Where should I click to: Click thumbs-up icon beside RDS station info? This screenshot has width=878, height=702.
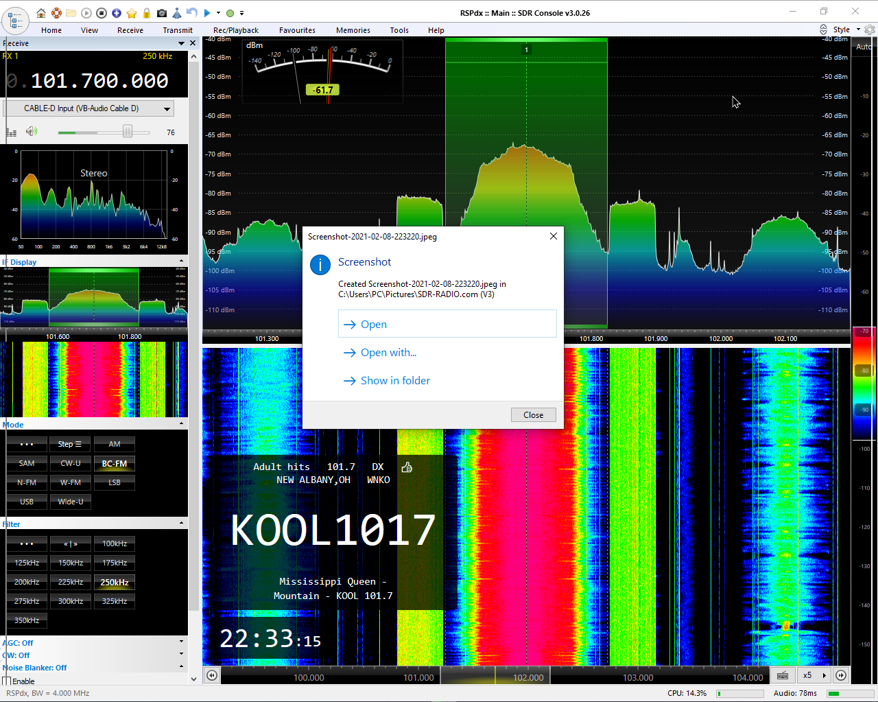click(x=407, y=467)
